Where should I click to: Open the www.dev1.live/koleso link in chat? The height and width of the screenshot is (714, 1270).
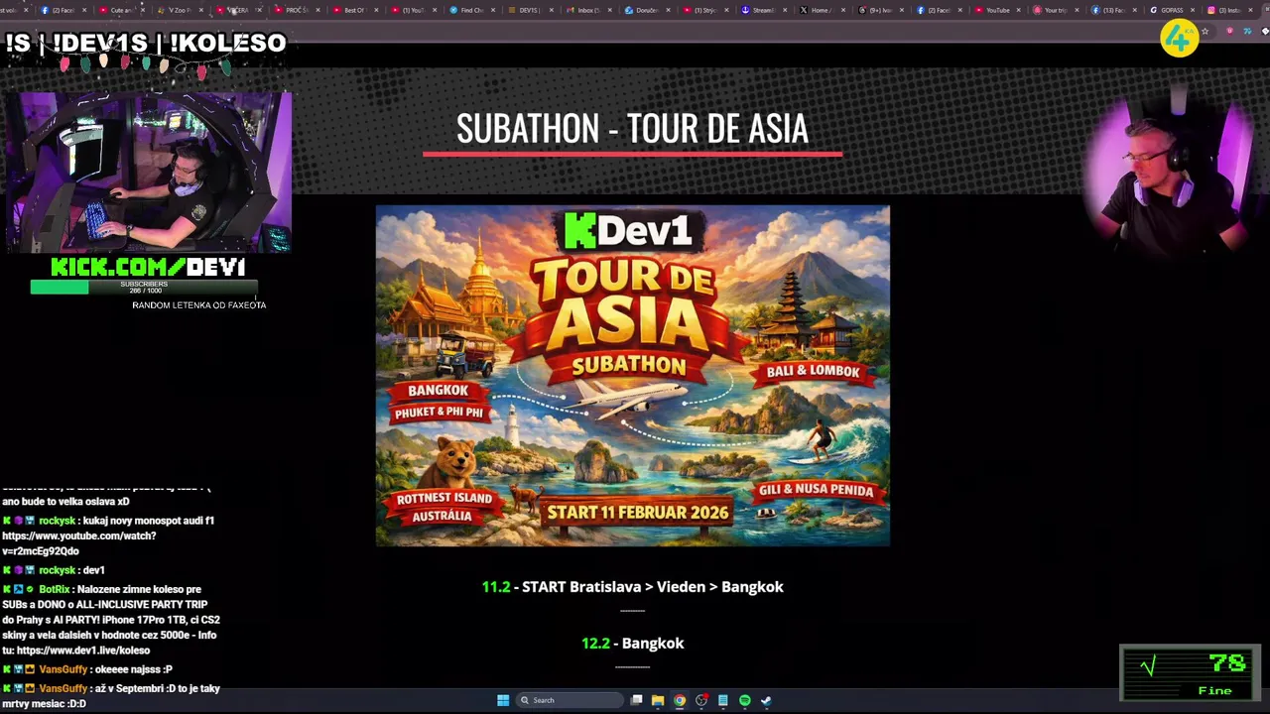tap(83, 651)
